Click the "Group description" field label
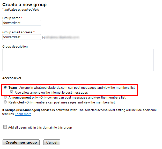The width and height of the screenshot is (162, 149). point(15,47)
